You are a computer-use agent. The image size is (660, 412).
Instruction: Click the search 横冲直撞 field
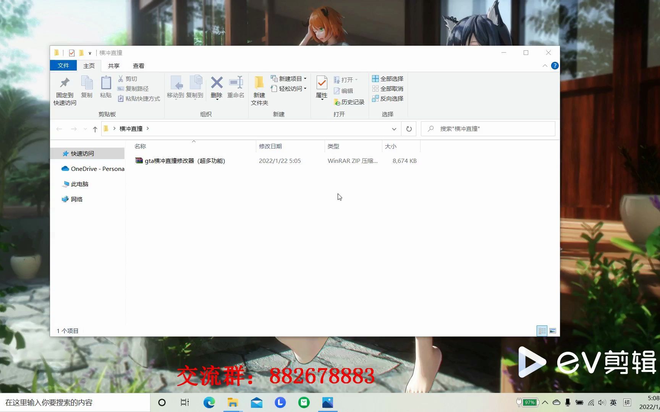pyautogui.click(x=488, y=129)
